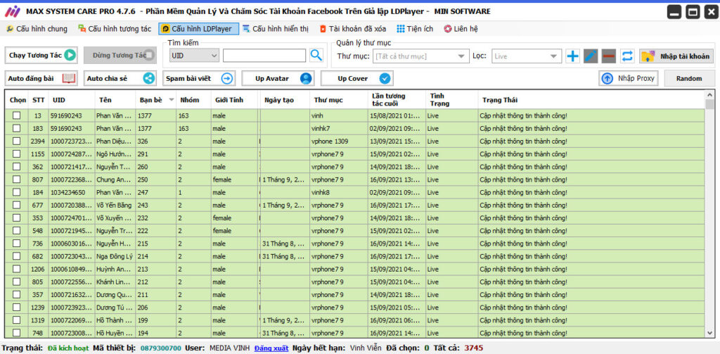Screen dimensions: 720x354
Task: Click the Chọn column header
Action: click(18, 100)
